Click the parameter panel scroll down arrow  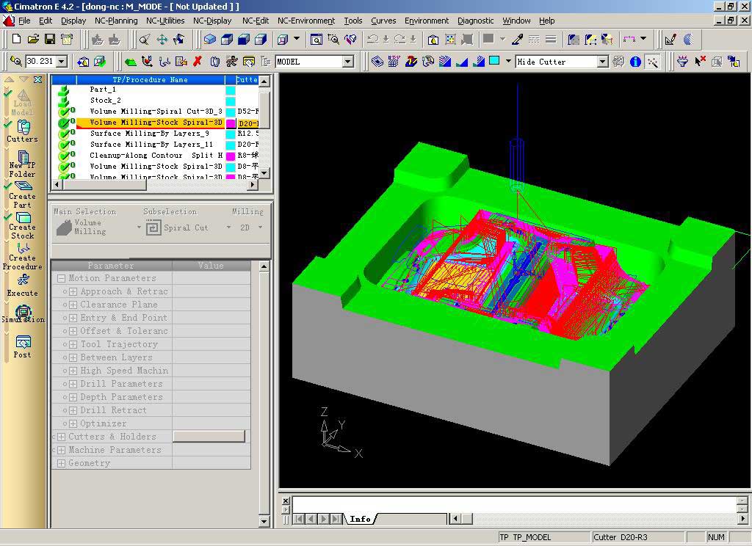pyautogui.click(x=264, y=521)
